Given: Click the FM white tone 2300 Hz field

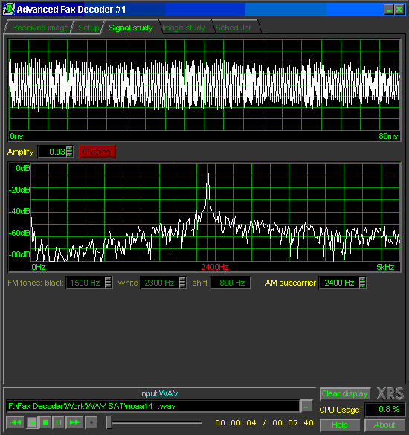Looking at the screenshot, I should (160, 283).
